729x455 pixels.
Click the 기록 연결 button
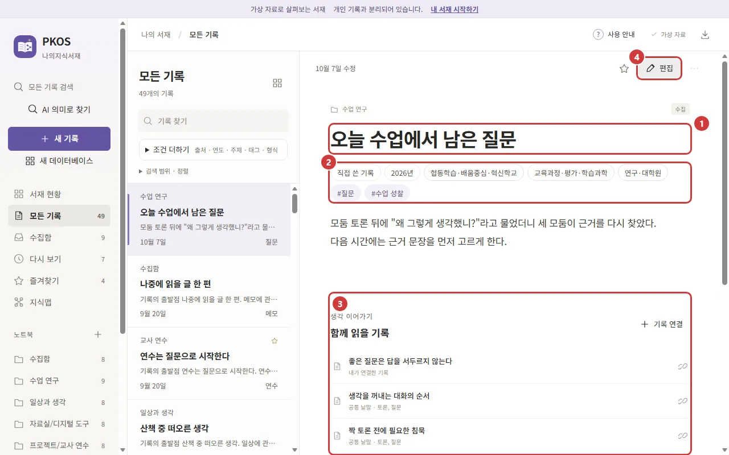(662, 324)
